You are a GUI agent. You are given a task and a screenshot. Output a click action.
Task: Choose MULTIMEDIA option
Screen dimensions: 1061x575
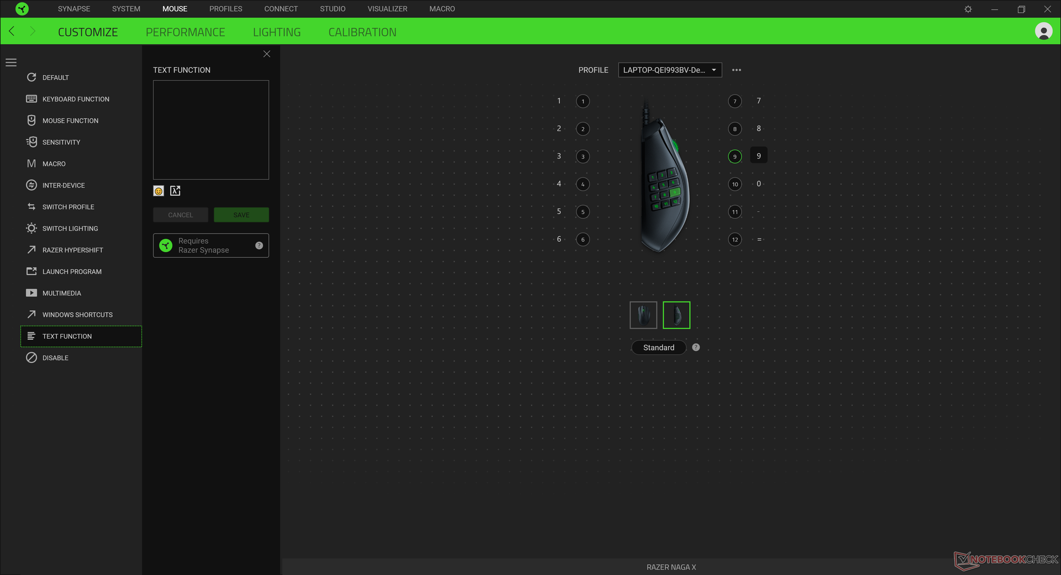coord(81,293)
